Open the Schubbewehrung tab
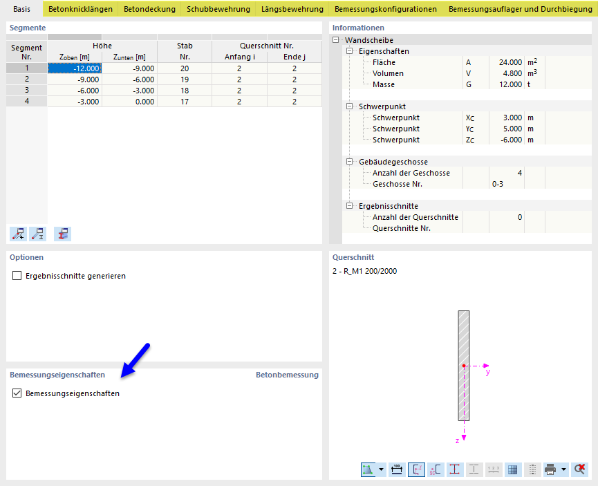Image resolution: width=598 pixels, height=486 pixels. (x=218, y=9)
